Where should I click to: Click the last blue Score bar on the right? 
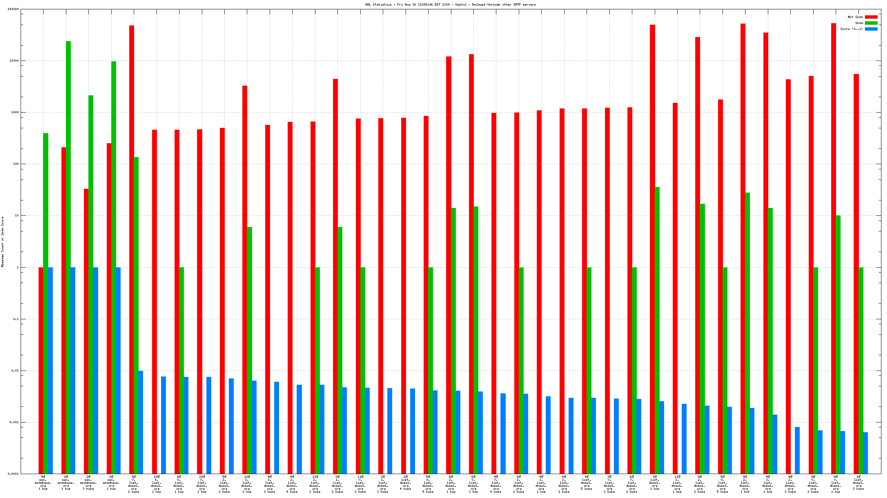865,453
